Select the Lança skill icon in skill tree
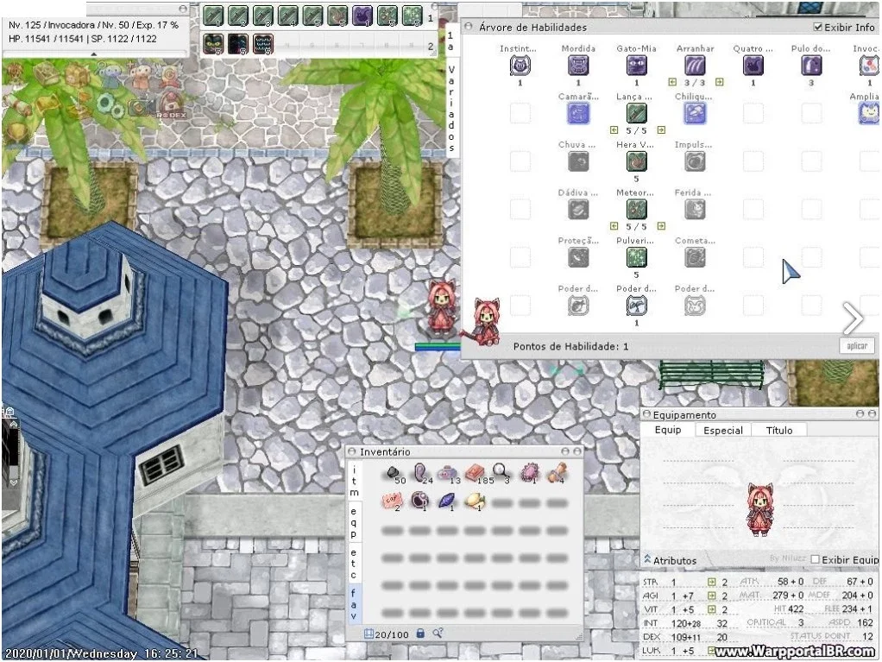The width and height of the screenshot is (882, 662). (x=636, y=114)
